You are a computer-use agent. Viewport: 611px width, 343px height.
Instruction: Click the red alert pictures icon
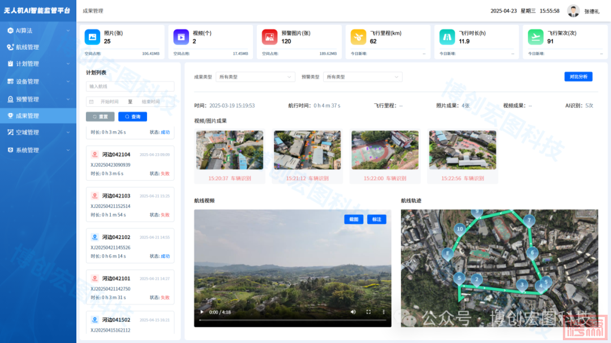[269, 37]
